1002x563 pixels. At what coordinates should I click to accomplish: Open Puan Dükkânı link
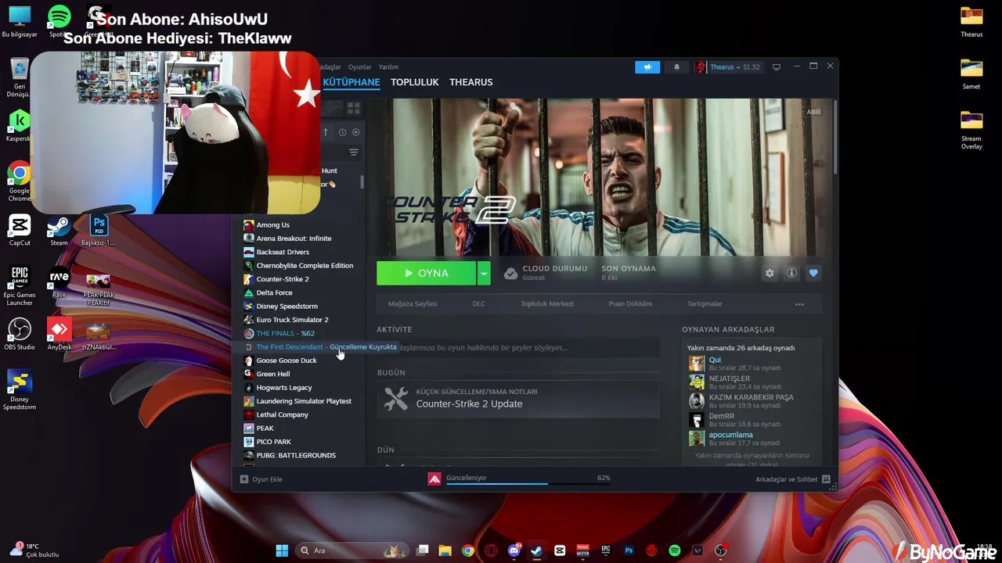click(630, 303)
